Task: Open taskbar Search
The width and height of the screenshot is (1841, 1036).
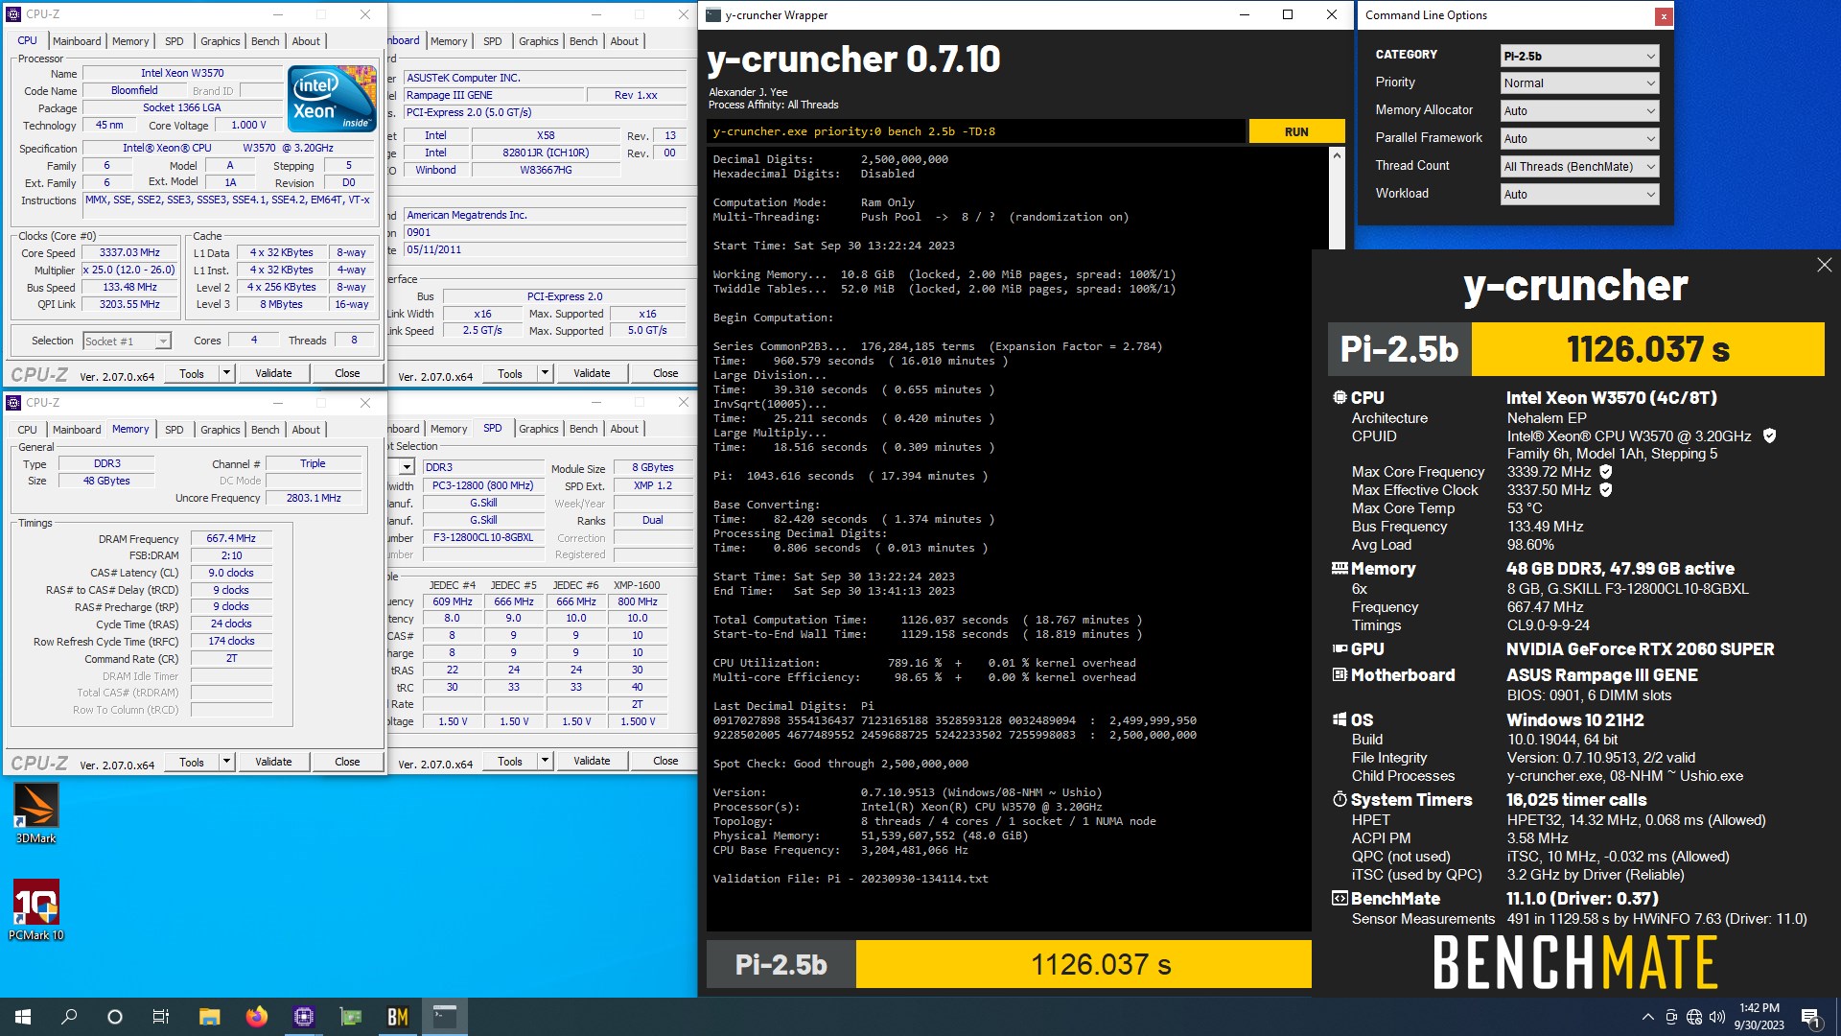Action: pos(69,1017)
